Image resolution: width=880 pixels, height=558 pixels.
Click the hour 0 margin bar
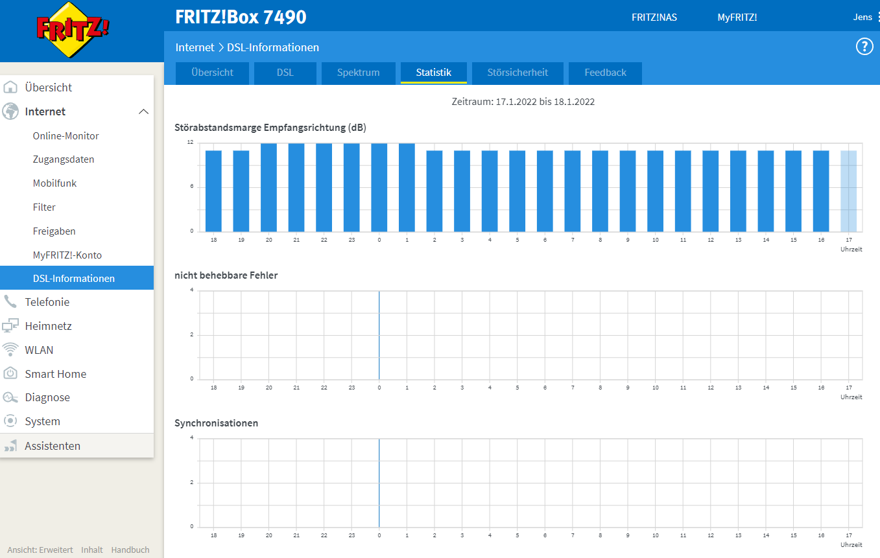click(x=379, y=187)
